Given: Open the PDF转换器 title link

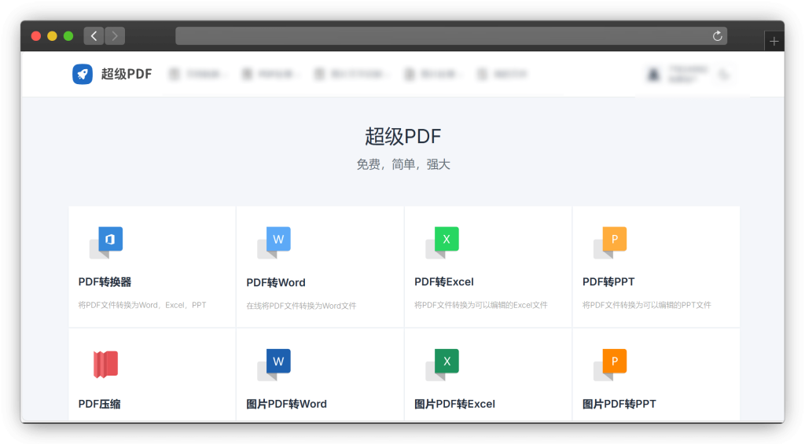Looking at the screenshot, I should (105, 282).
